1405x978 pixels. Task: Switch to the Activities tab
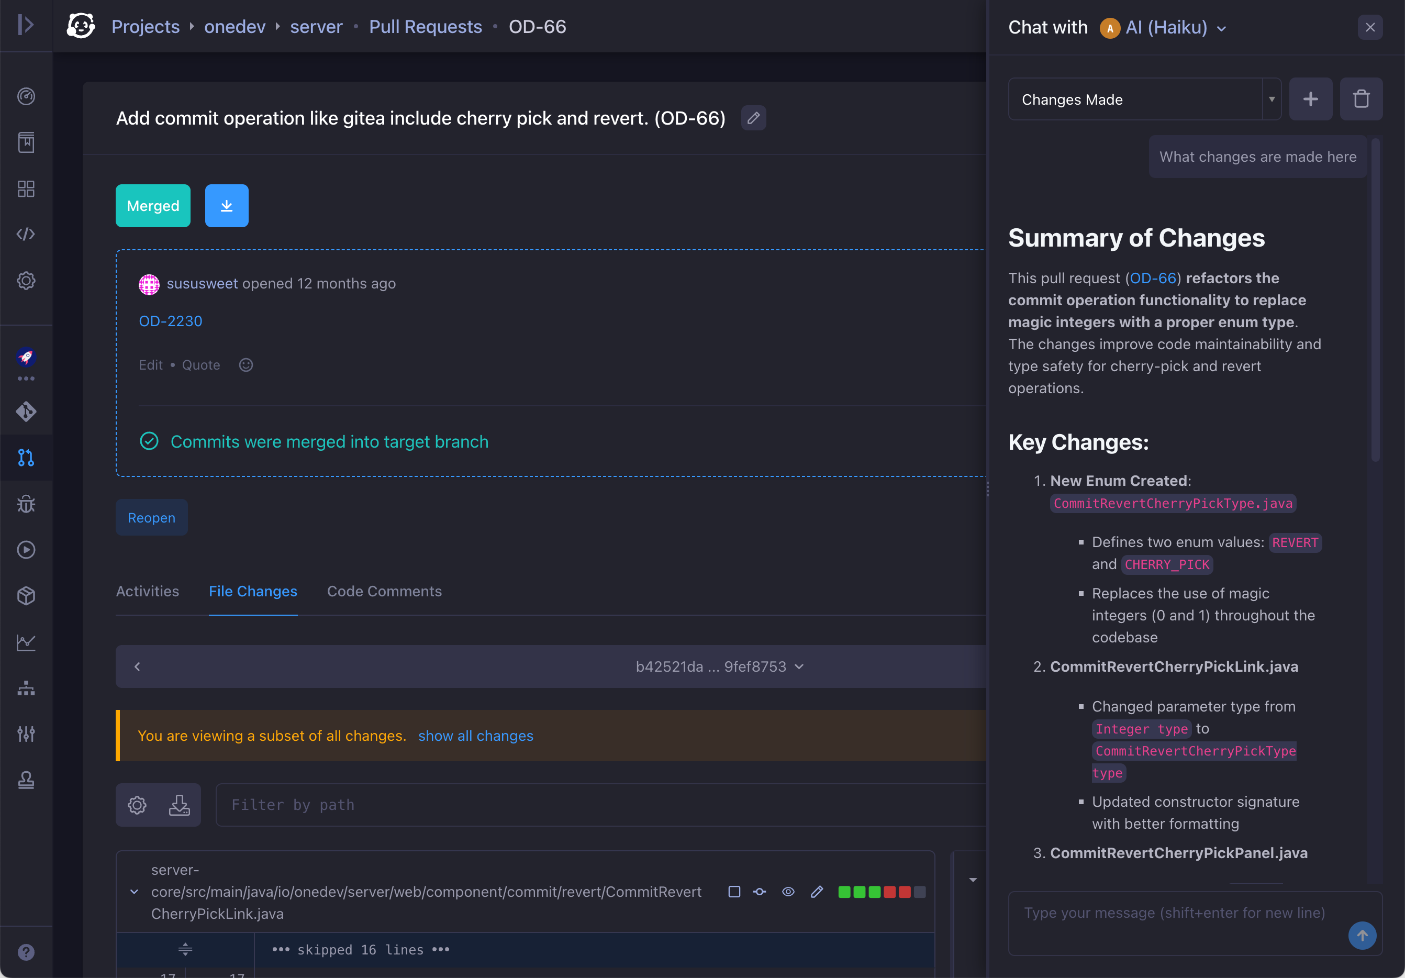(148, 591)
